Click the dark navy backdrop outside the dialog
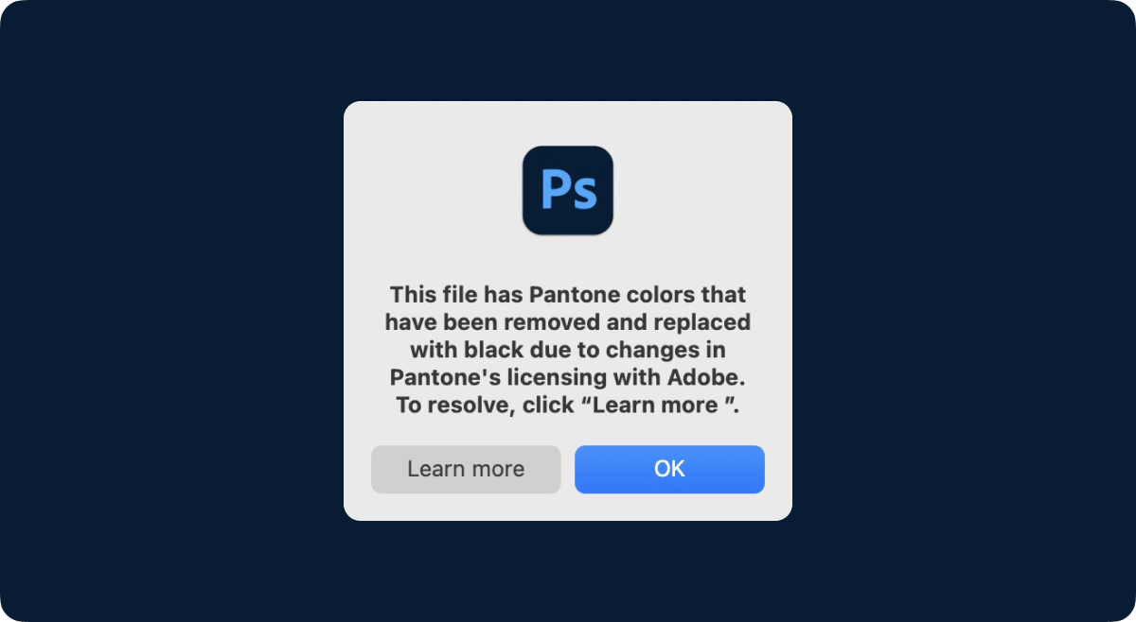 (x=170, y=312)
